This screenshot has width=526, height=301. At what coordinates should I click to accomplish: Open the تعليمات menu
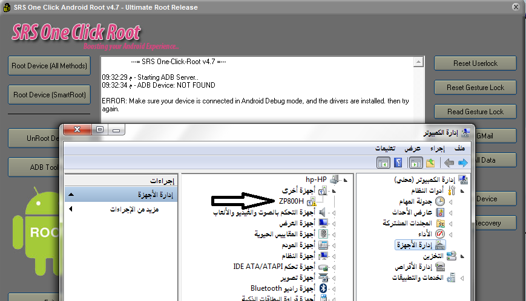pos(385,148)
